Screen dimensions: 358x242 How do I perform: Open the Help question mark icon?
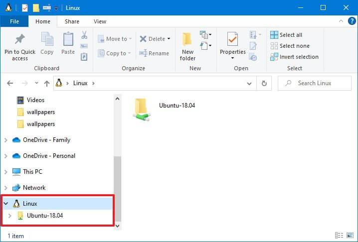352,21
